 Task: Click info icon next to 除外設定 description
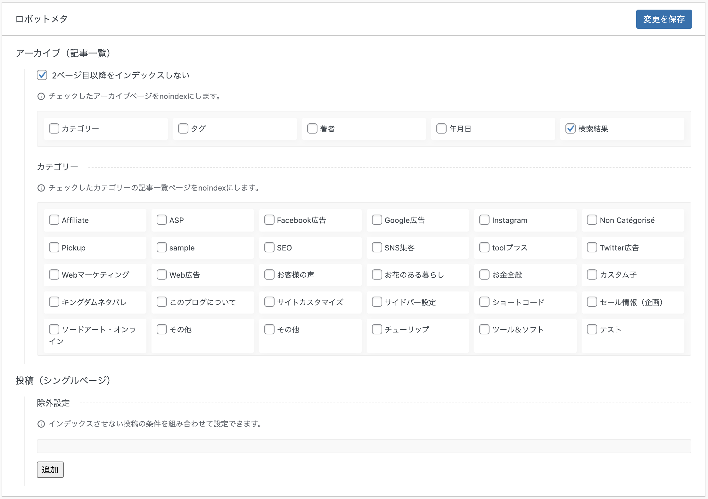(41, 424)
